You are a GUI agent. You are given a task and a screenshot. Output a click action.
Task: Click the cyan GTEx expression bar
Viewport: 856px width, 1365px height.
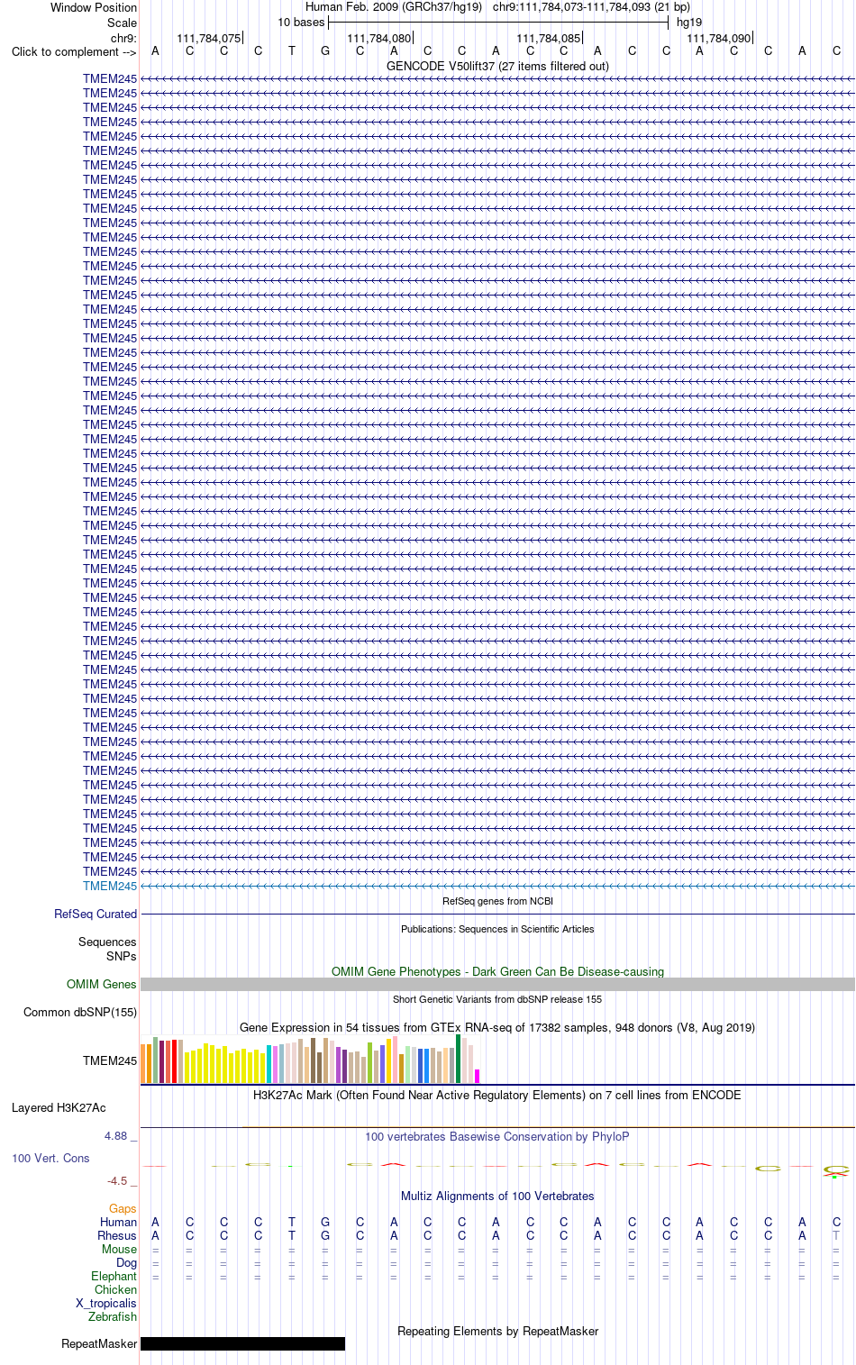(x=269, y=1064)
